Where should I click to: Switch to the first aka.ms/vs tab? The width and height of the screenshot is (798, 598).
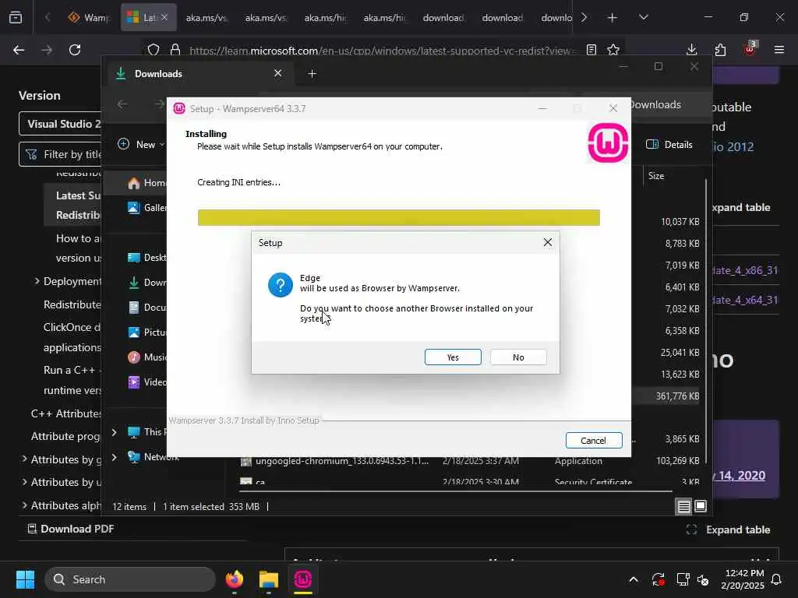coord(206,17)
